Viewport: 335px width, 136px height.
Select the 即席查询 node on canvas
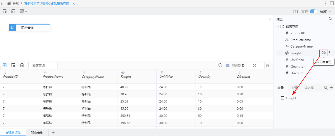30,28
